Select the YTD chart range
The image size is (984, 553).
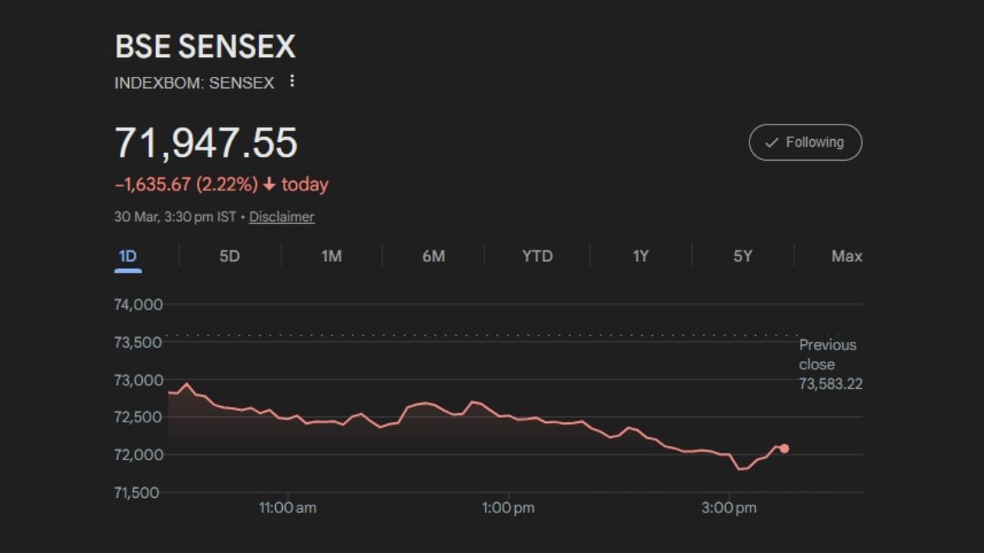click(x=537, y=257)
